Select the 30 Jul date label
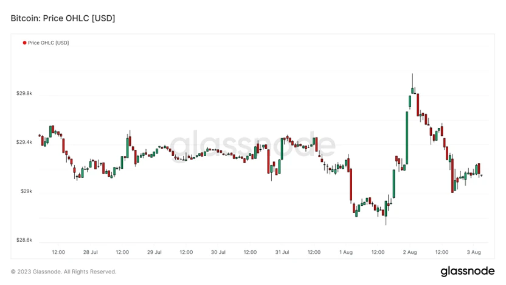This screenshot has height=285, width=506. click(218, 252)
